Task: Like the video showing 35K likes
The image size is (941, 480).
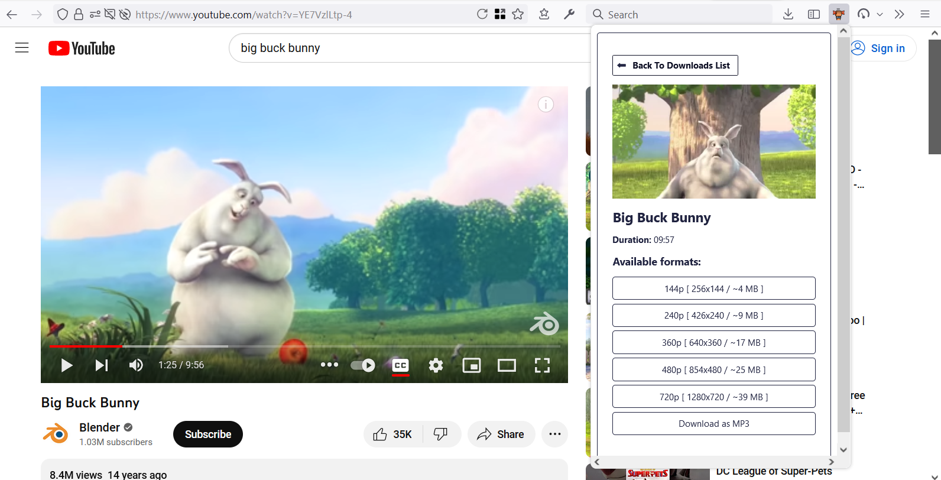Action: tap(392, 434)
